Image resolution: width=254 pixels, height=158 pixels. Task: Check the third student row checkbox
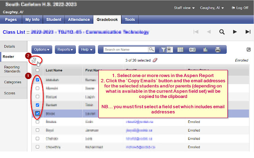[37, 96]
